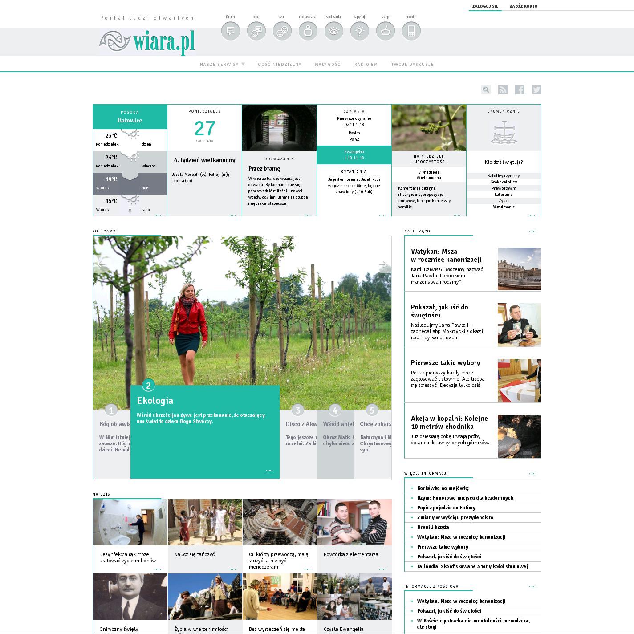The width and height of the screenshot is (634, 634).
Task: Click the search magnifier icon
Action: [486, 90]
